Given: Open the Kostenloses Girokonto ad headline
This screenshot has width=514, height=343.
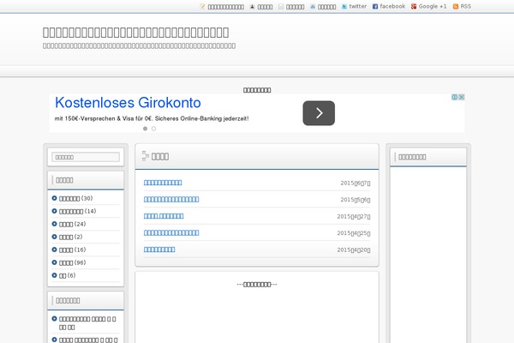Looking at the screenshot, I should tap(128, 103).
